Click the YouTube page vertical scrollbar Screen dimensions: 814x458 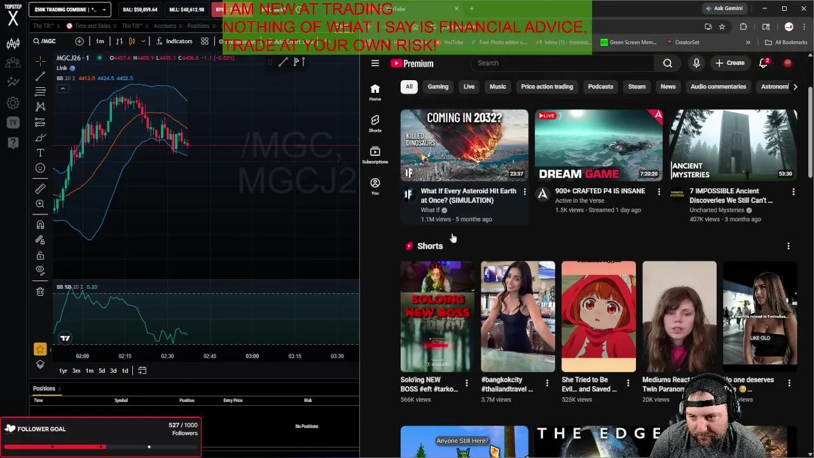pos(810,132)
